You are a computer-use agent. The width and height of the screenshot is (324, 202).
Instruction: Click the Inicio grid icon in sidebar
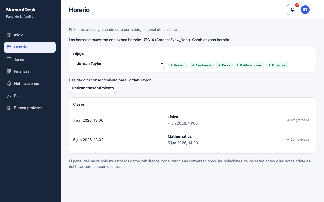point(9,35)
